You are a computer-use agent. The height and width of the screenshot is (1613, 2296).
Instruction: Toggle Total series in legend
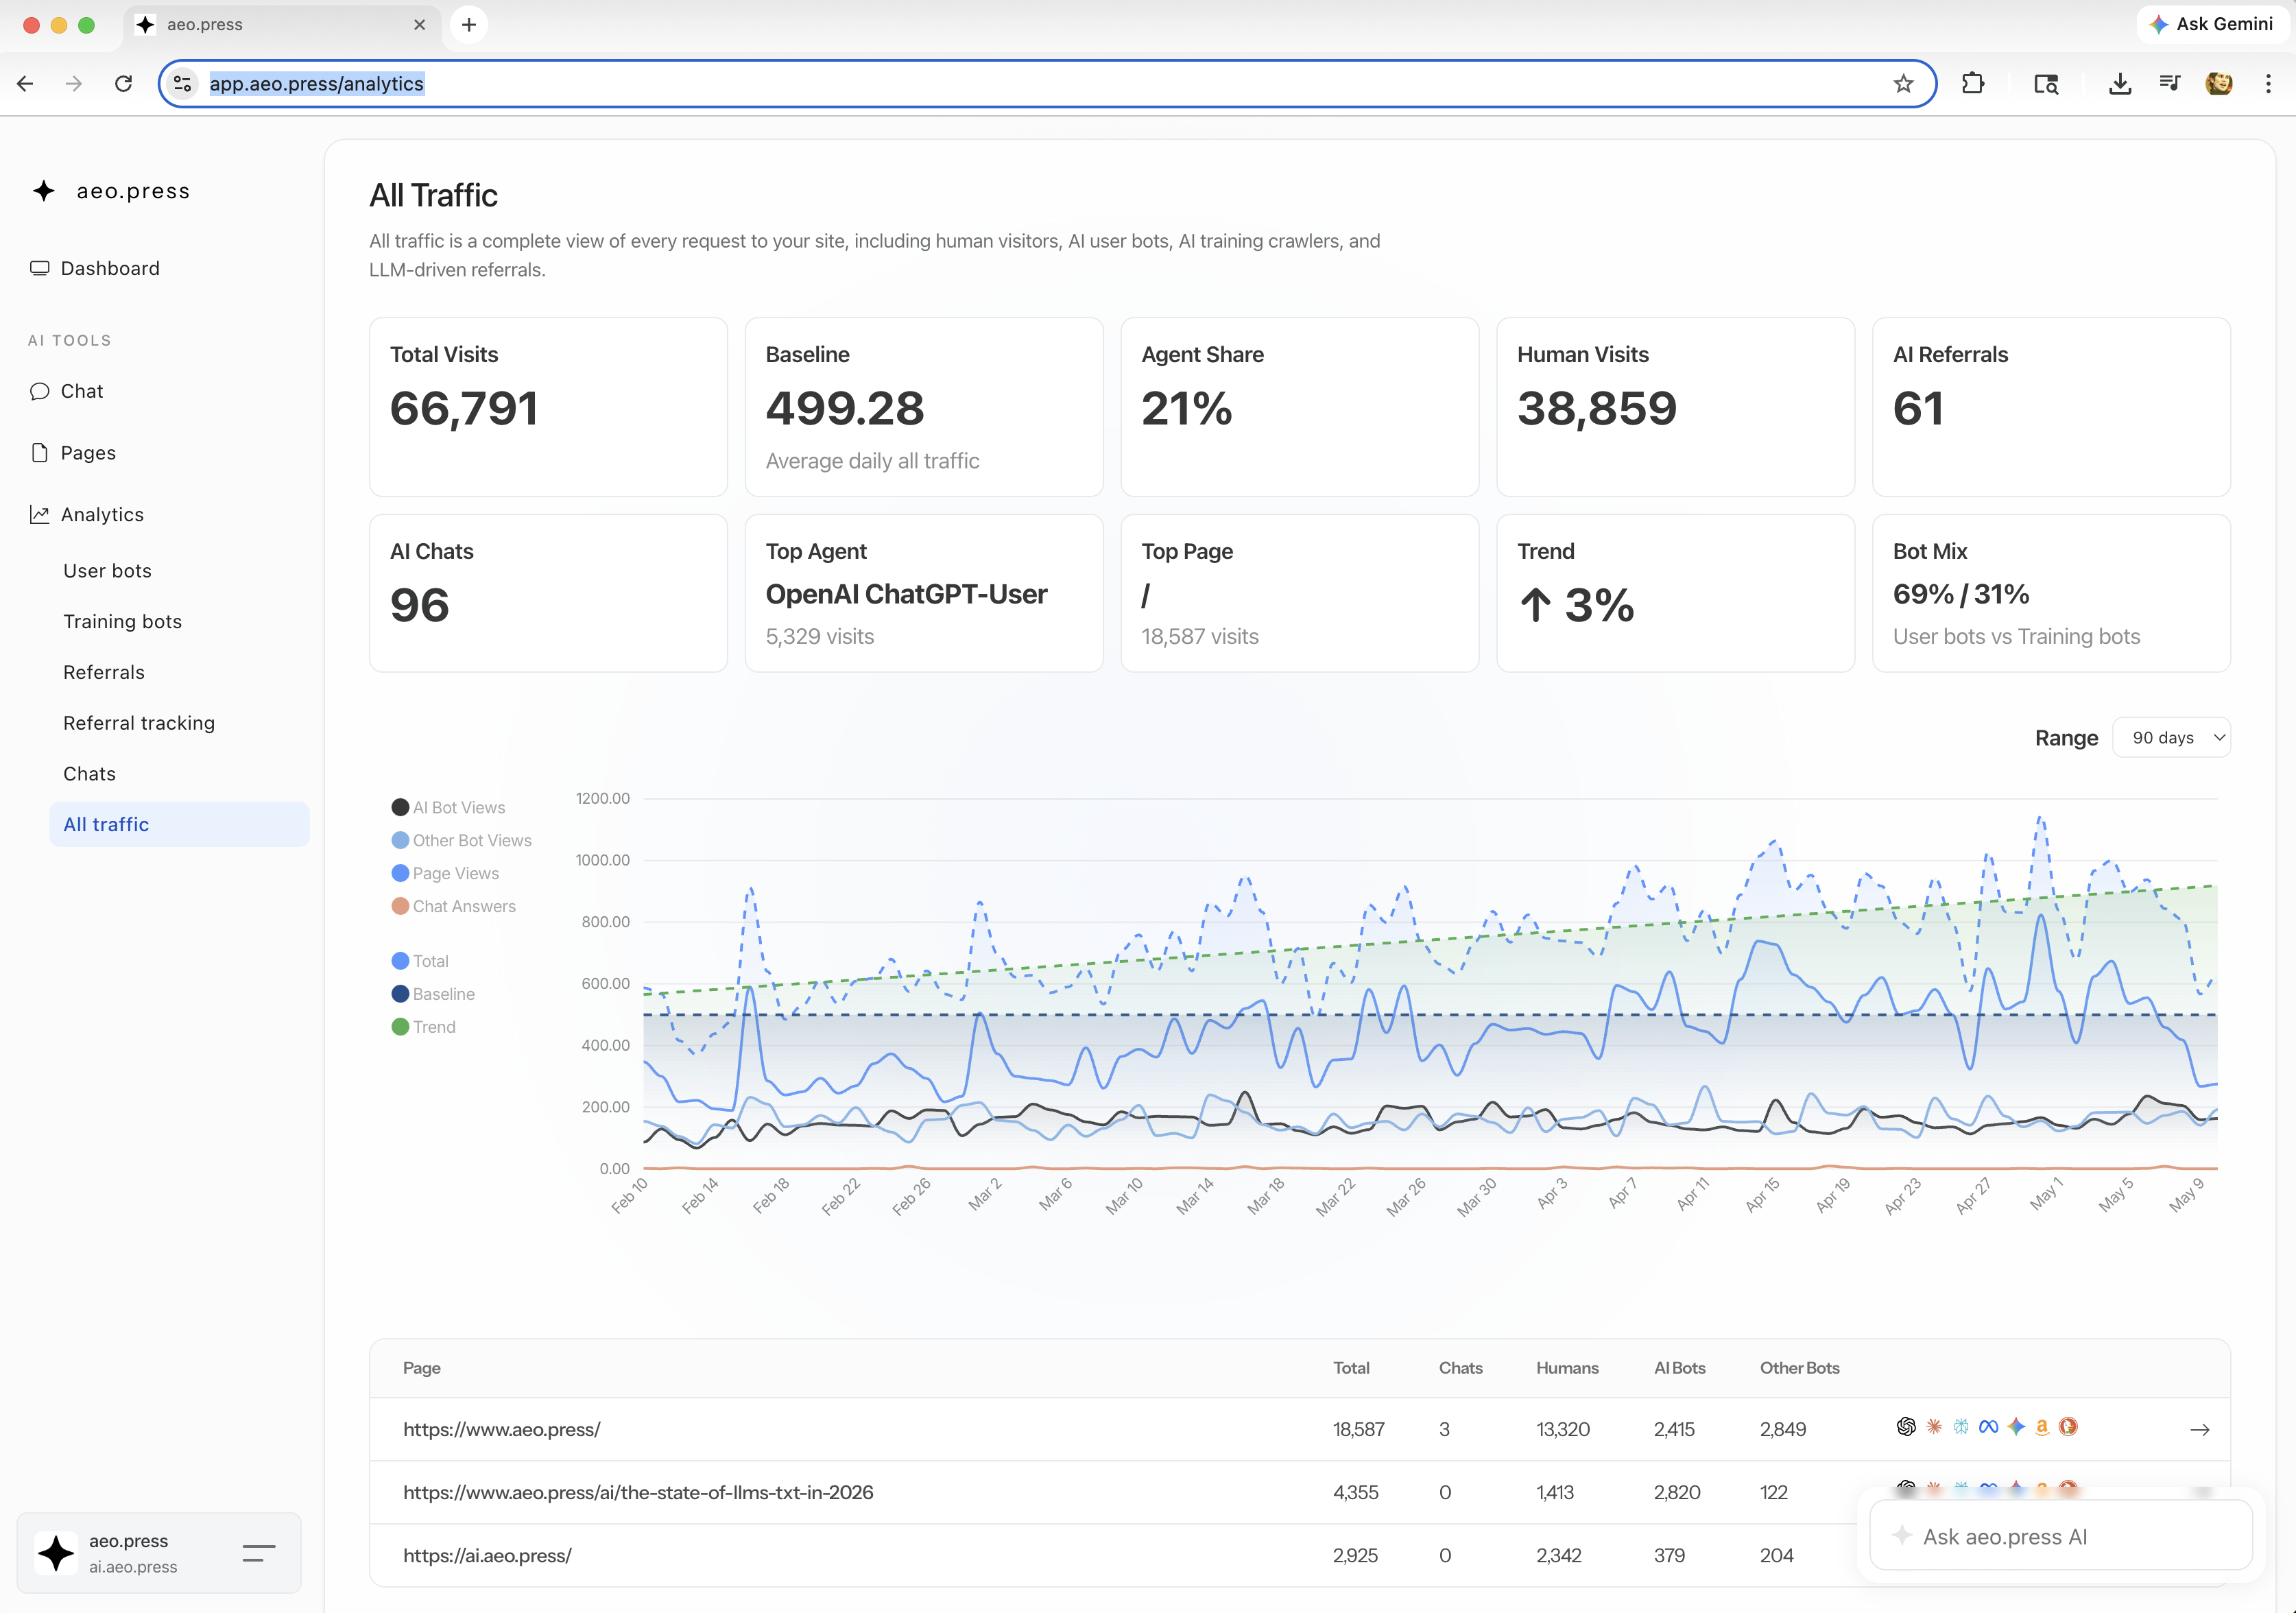(x=420, y=961)
